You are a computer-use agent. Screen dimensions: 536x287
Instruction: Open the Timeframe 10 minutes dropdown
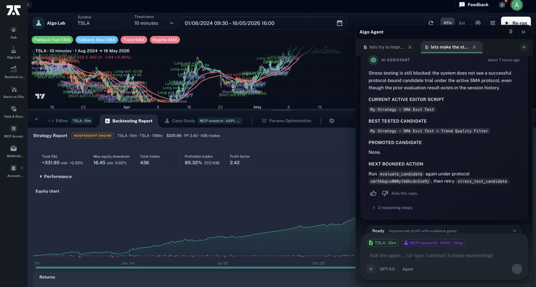[154, 23]
